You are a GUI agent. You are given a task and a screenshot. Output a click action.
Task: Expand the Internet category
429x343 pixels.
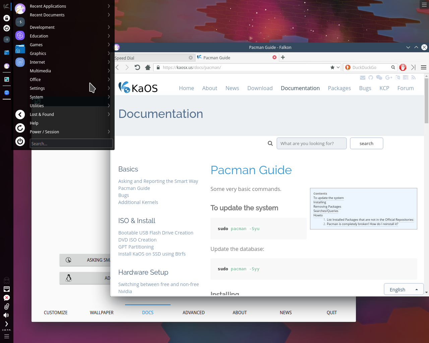(70, 62)
